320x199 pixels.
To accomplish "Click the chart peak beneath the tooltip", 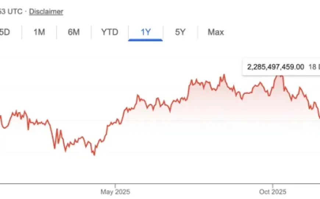I will 280,76.
